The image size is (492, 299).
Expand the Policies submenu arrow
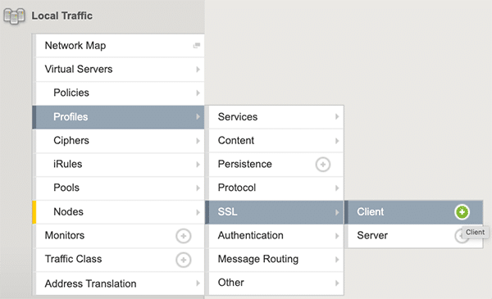[x=198, y=93]
